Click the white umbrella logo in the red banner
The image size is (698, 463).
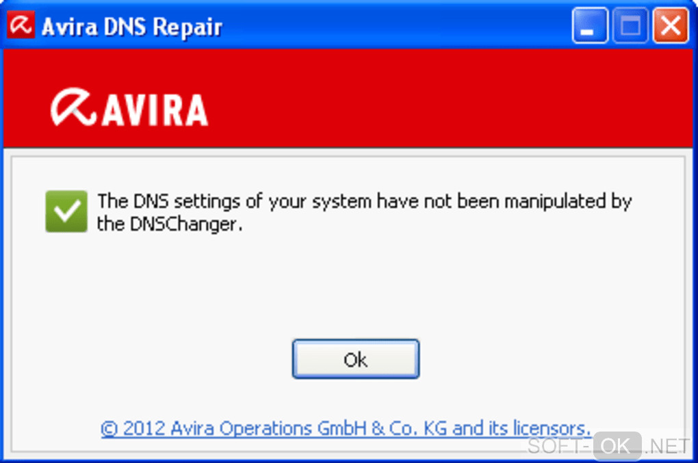pyautogui.click(x=73, y=107)
